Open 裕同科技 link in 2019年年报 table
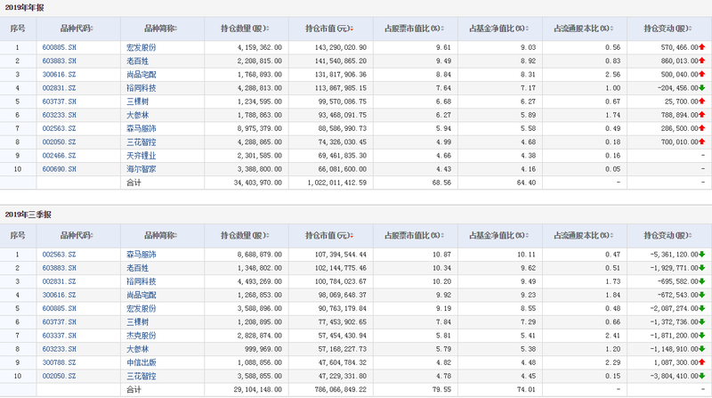712x398 pixels. tap(142, 88)
